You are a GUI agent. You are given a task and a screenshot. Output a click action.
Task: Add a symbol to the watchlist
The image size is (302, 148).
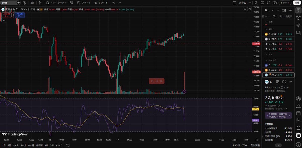click(278, 10)
